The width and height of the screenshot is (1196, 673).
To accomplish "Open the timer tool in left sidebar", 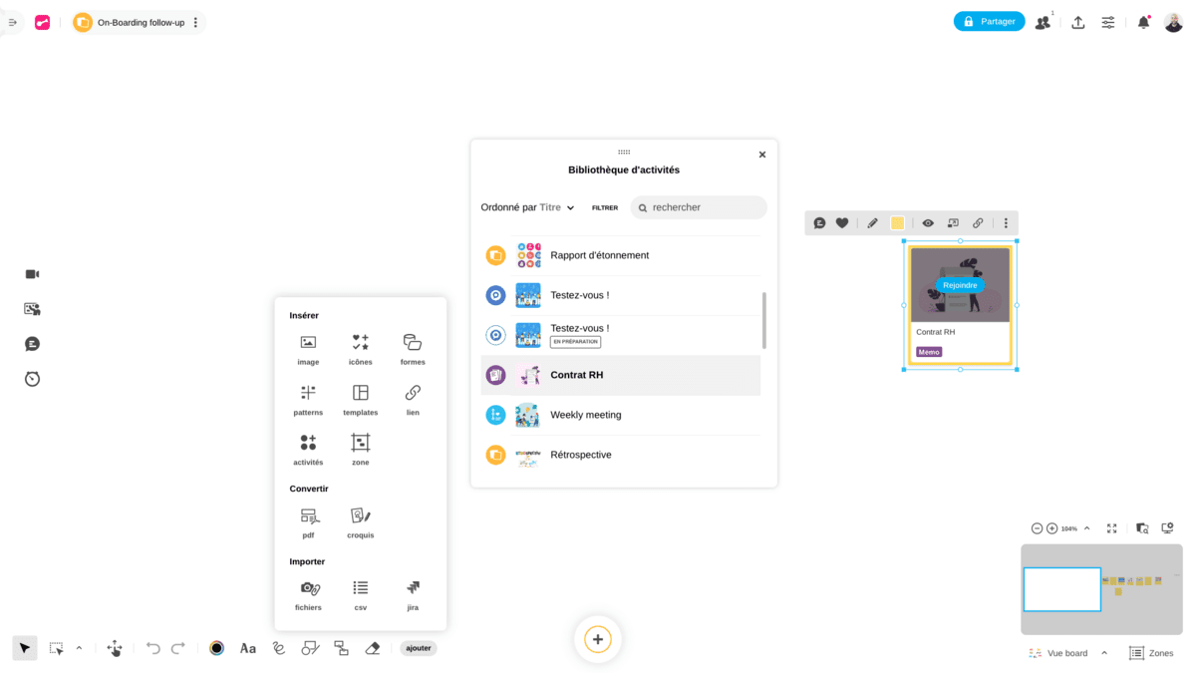I will (x=32, y=379).
